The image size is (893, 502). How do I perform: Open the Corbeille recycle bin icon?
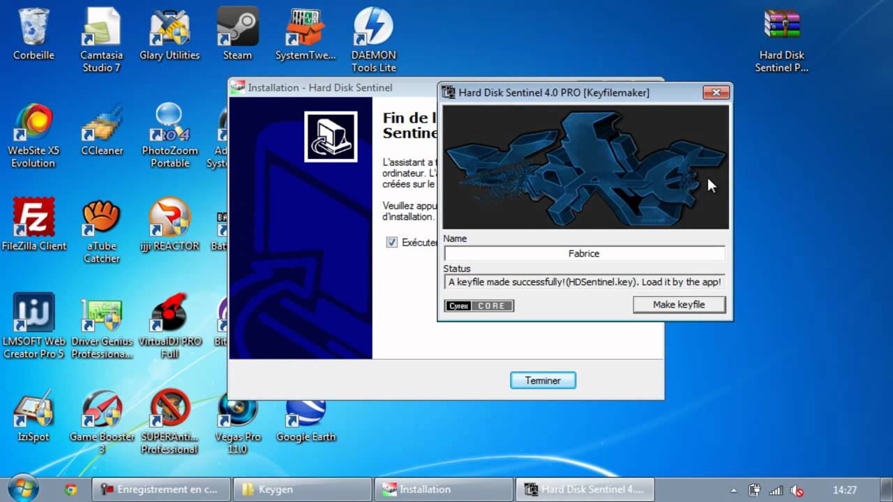[x=33, y=33]
